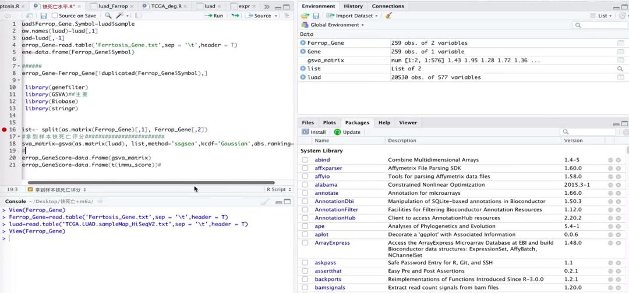Open the List view mode dropdown
This screenshot has height=293, width=629.
601,16
